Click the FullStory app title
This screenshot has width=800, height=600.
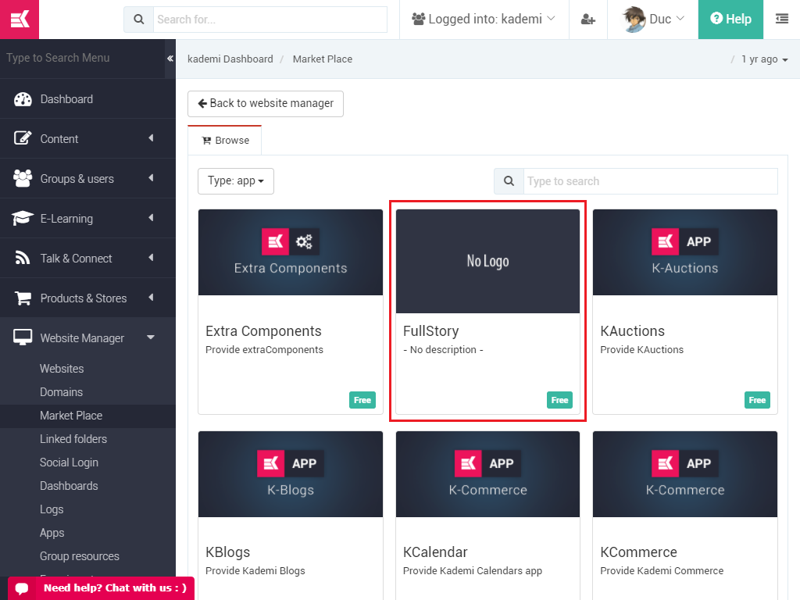coord(430,331)
